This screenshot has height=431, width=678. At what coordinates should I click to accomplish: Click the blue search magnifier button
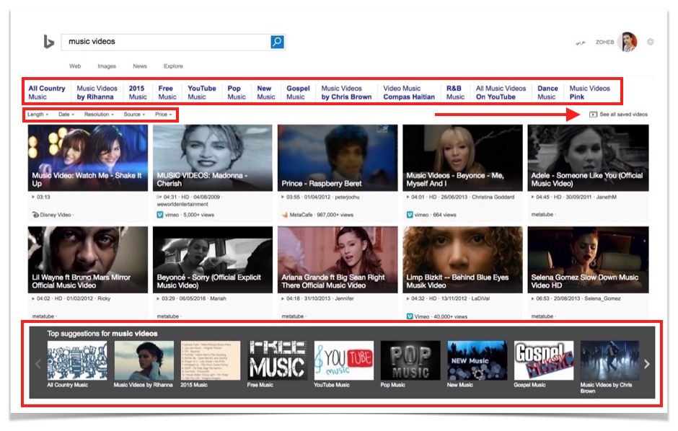click(x=277, y=43)
